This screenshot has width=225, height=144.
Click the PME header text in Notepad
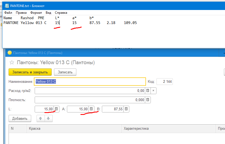[x=41, y=18]
